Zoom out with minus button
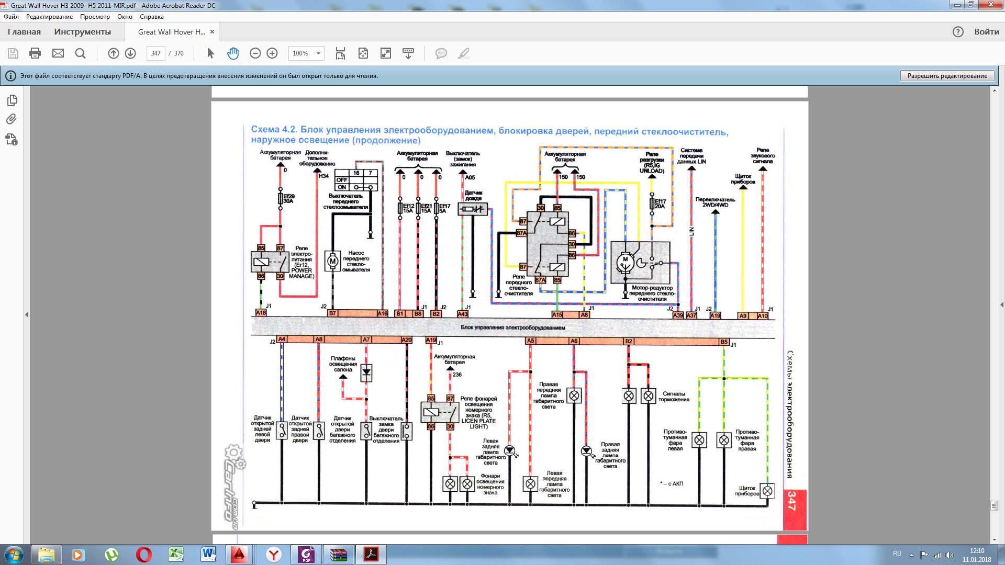This screenshot has width=1005, height=565. point(255,53)
